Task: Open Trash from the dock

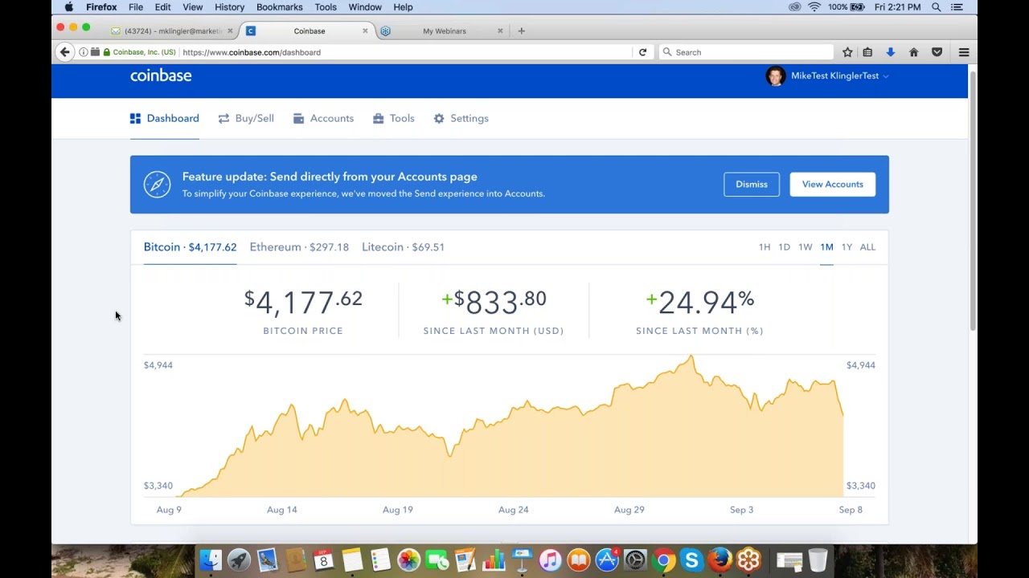Action: tap(818, 560)
